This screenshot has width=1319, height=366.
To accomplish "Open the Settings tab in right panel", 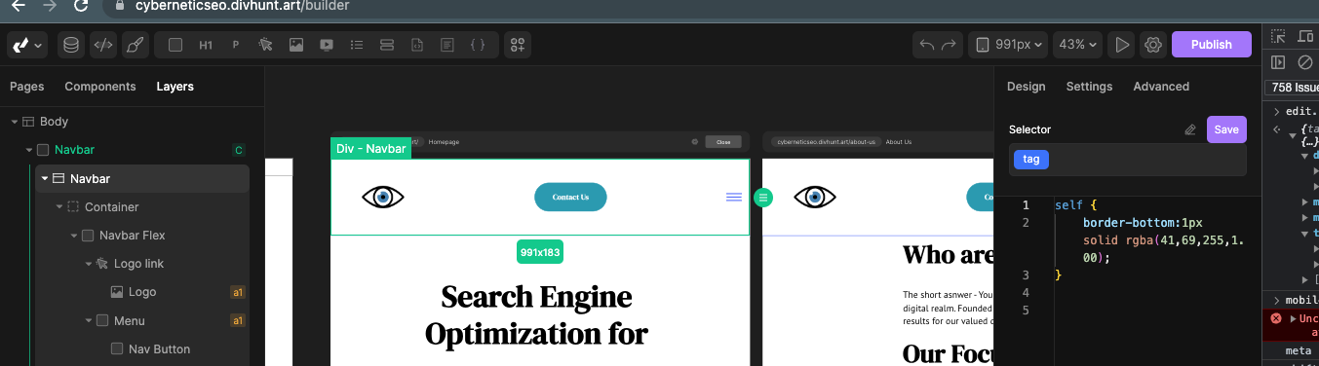I will click(1089, 87).
